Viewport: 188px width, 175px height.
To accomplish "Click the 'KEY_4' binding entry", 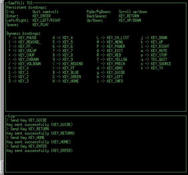I will point(68,38).
